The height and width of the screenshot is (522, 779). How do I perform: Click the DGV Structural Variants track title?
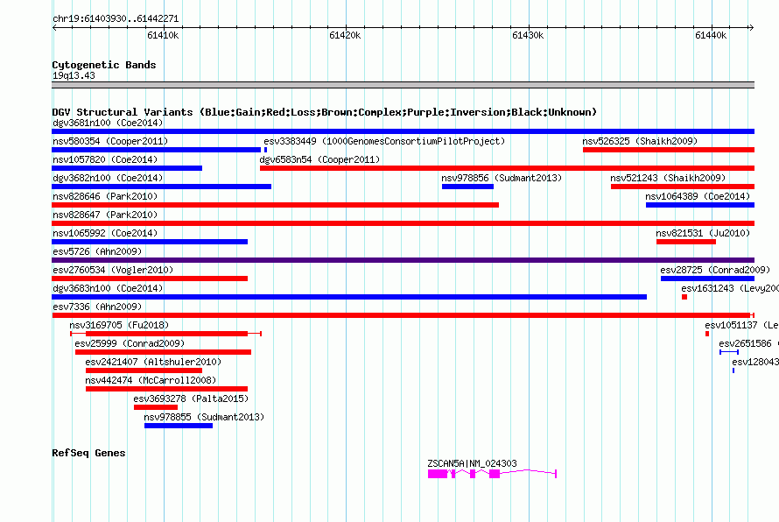coord(325,112)
